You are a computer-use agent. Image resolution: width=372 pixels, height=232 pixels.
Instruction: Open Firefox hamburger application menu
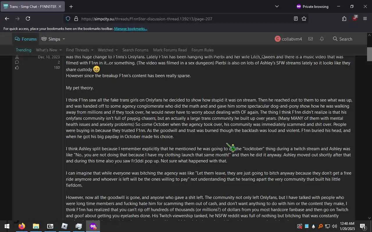pyautogui.click(x=365, y=19)
